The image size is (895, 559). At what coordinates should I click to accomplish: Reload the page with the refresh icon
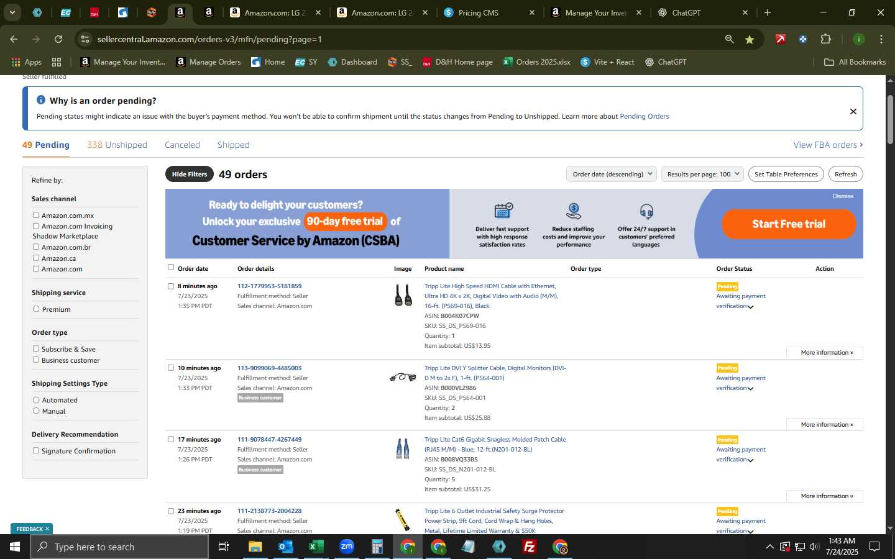tap(58, 39)
